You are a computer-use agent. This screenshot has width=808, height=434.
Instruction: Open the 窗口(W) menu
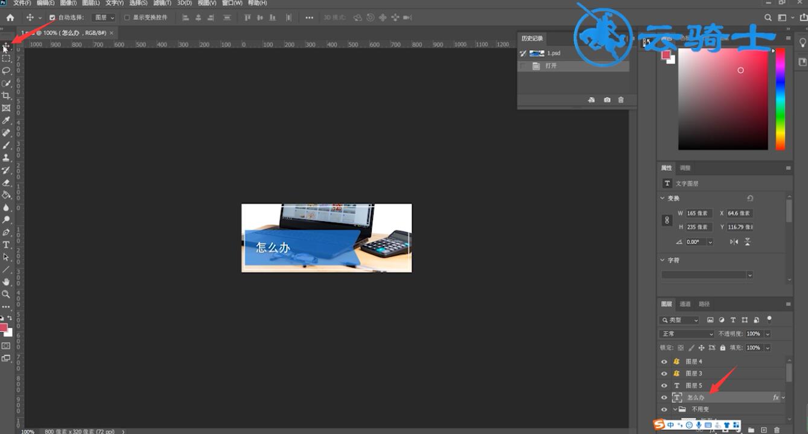pos(232,3)
